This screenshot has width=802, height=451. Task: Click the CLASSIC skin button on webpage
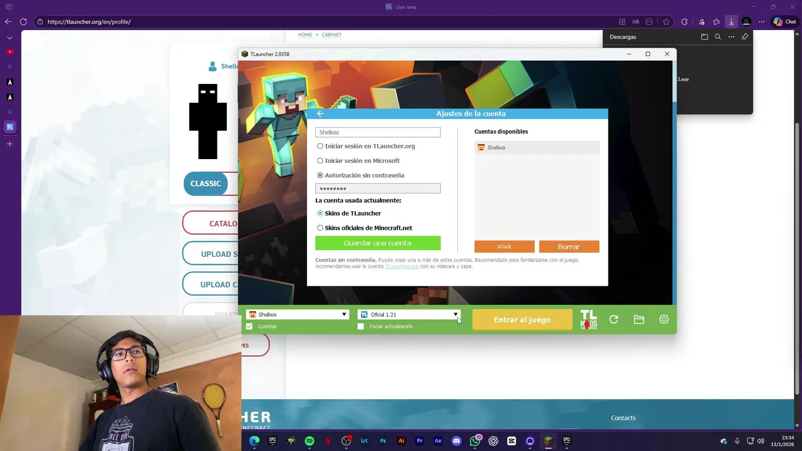click(x=206, y=184)
